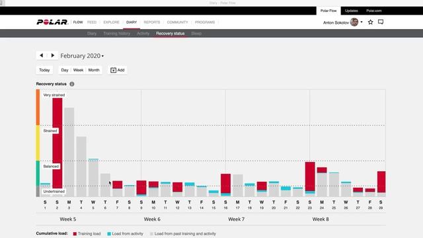Click the 'Very strained' scale label
Viewport: 423px width, 238px height.
tap(54, 95)
